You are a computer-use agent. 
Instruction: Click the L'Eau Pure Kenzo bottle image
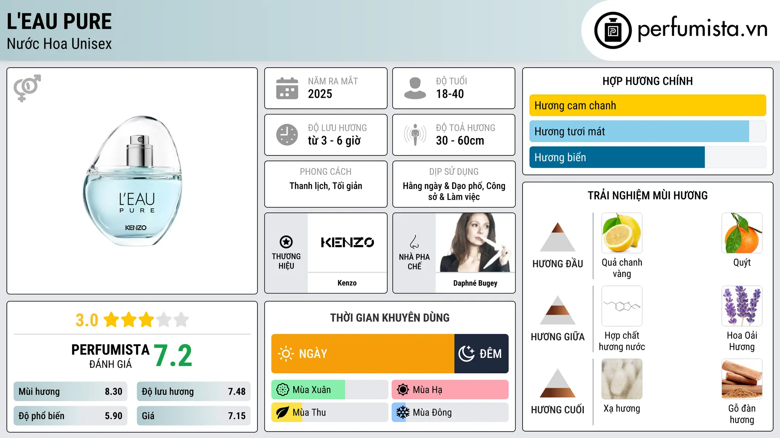click(133, 181)
